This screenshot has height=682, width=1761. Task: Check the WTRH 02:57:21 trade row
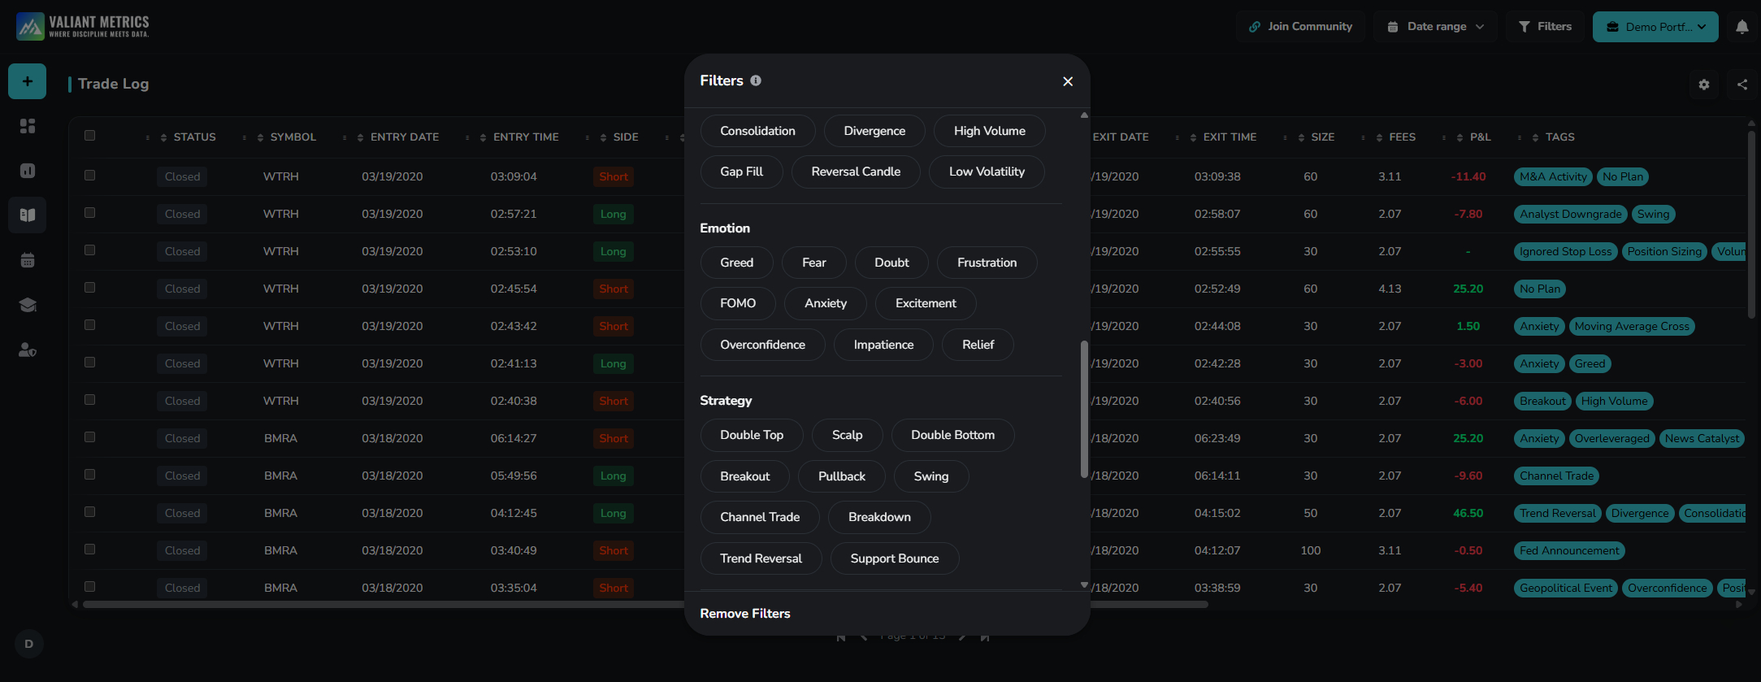[90, 213]
